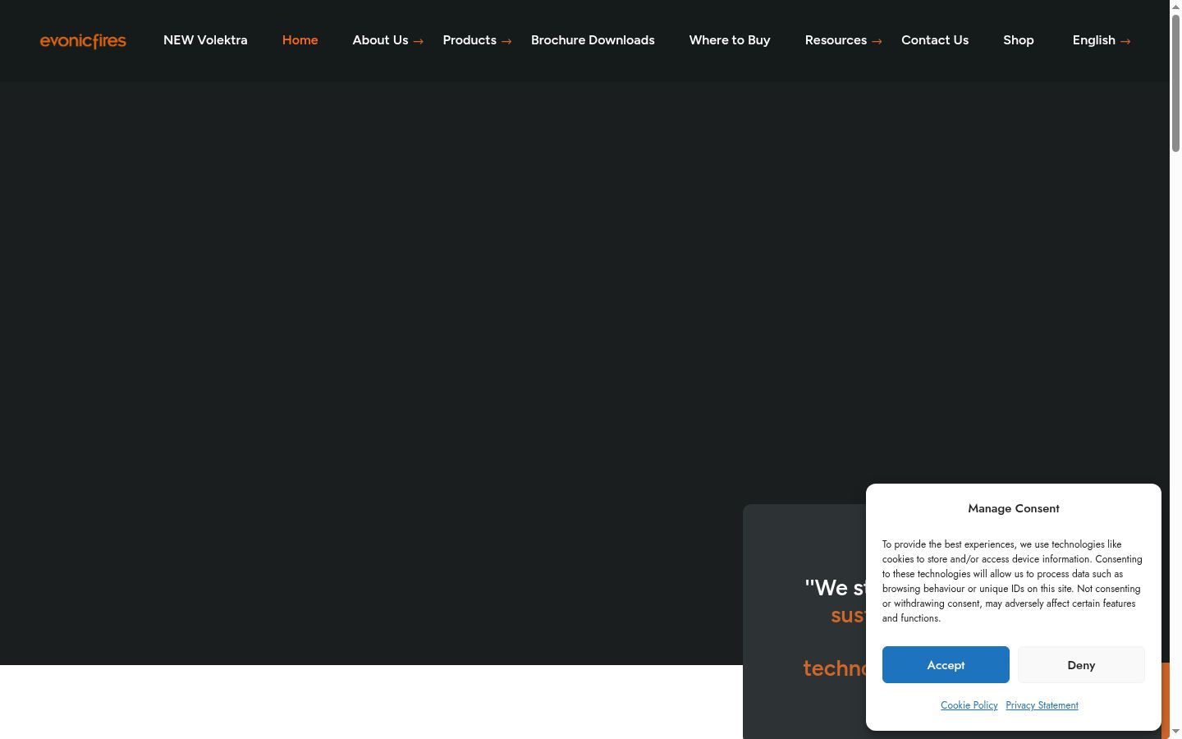Viewport: 1182px width, 739px height.
Task: Click the page vertical scrollbar thumb
Action: coord(1175,83)
